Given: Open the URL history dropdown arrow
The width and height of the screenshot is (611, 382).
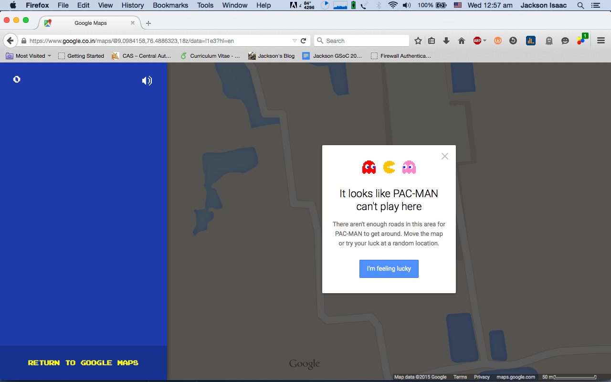Looking at the screenshot, I should click(x=295, y=41).
